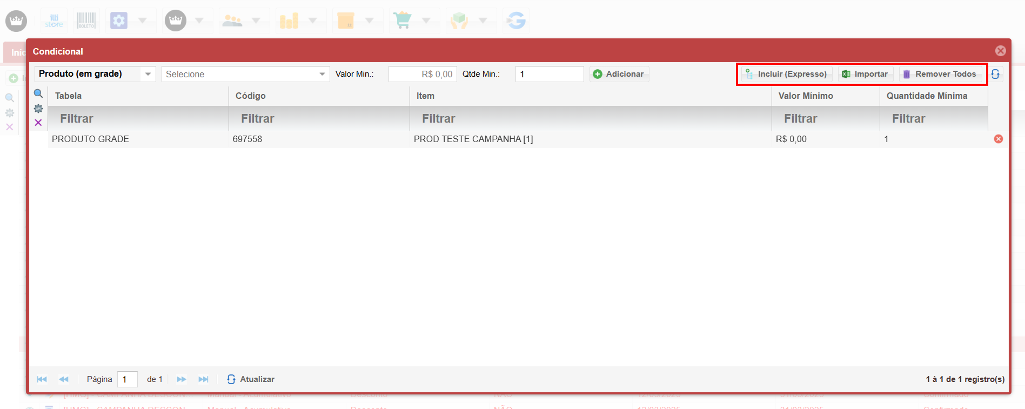Click the magnifier search icon left of table
This screenshot has width=1025, height=409.
38,93
